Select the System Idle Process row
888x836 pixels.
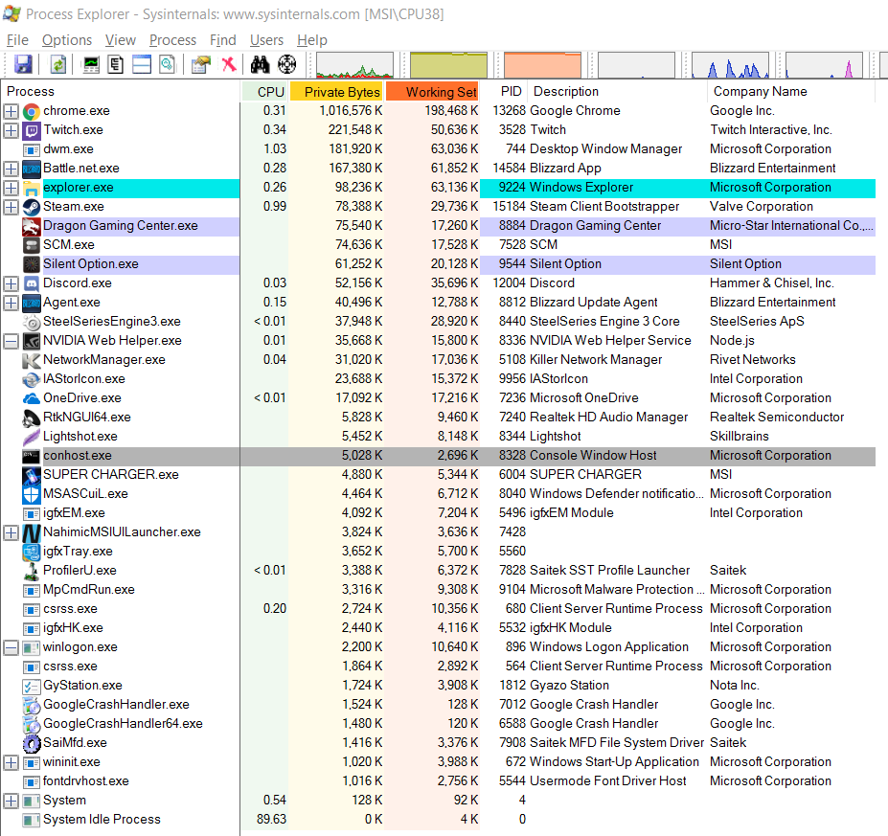coord(439,820)
